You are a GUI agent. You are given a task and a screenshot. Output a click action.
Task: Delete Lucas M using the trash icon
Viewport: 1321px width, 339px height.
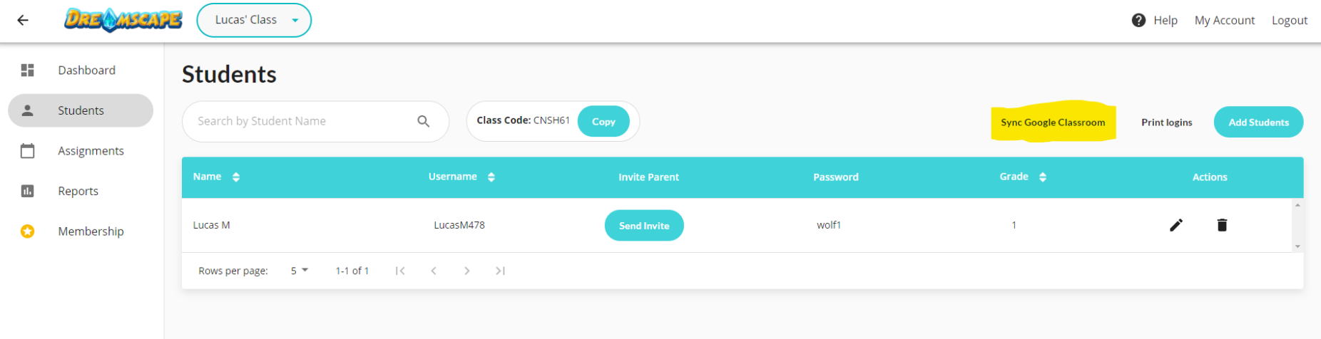click(x=1222, y=225)
